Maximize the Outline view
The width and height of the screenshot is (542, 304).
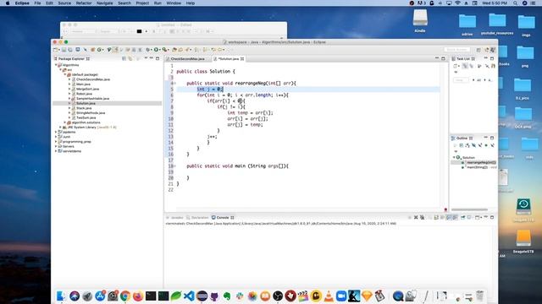tap(492, 138)
